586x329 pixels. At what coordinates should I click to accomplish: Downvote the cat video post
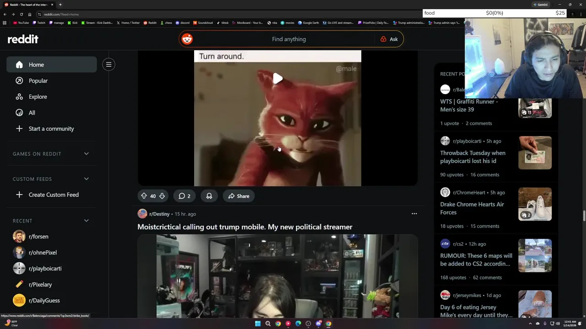coord(162,196)
